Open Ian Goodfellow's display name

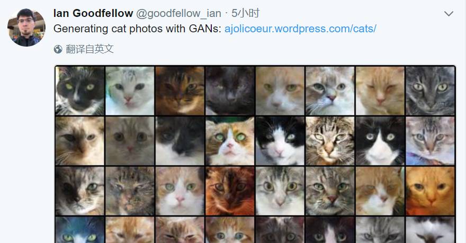(93, 13)
